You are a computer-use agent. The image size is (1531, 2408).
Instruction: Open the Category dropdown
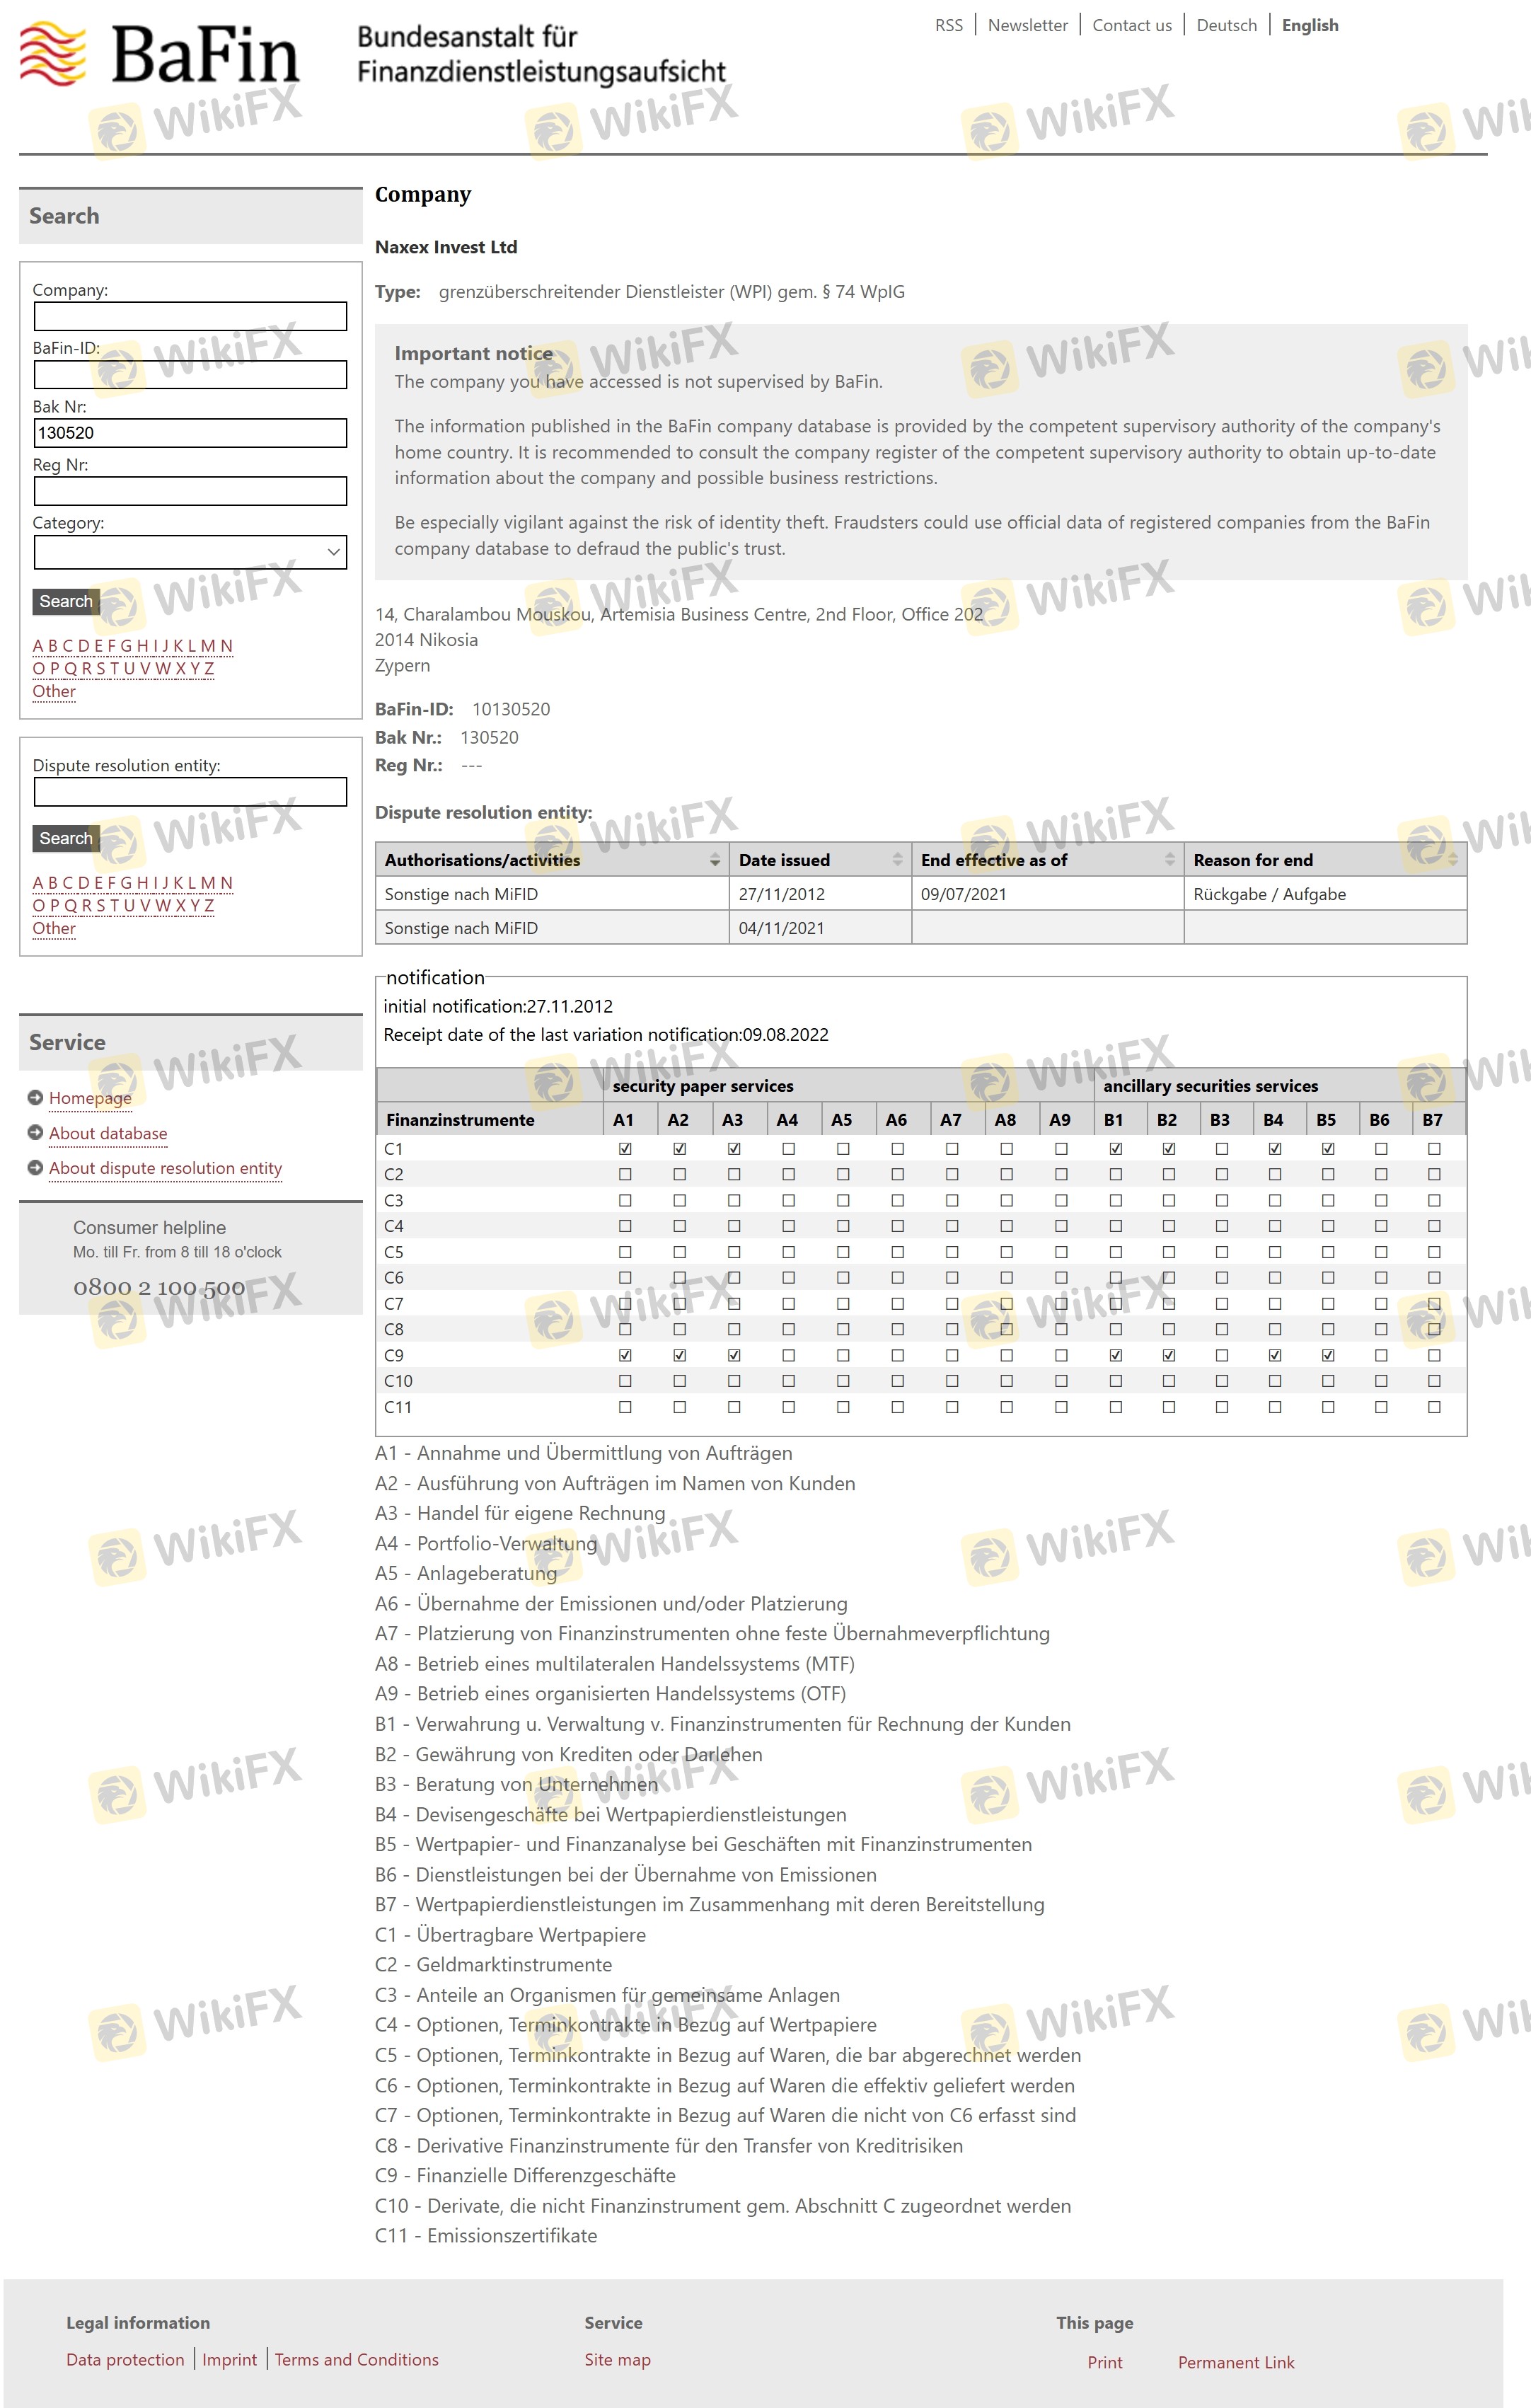click(190, 552)
